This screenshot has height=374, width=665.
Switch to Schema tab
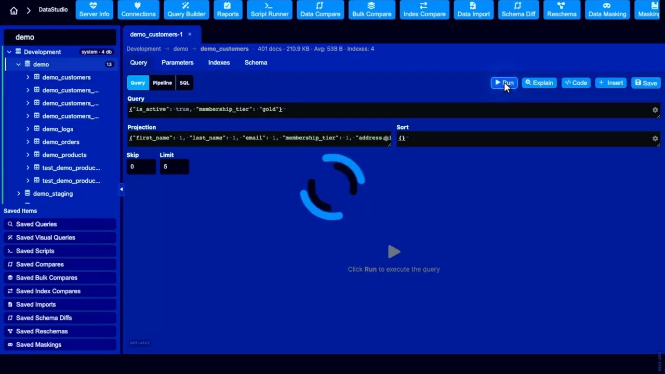click(256, 62)
